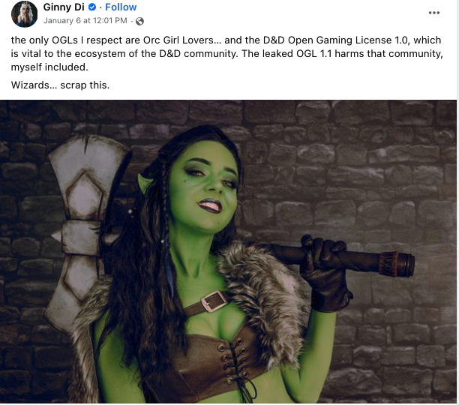This screenshot has width=459, height=405.
Task: Click the 'myself included.' text line
Action: tap(49, 67)
